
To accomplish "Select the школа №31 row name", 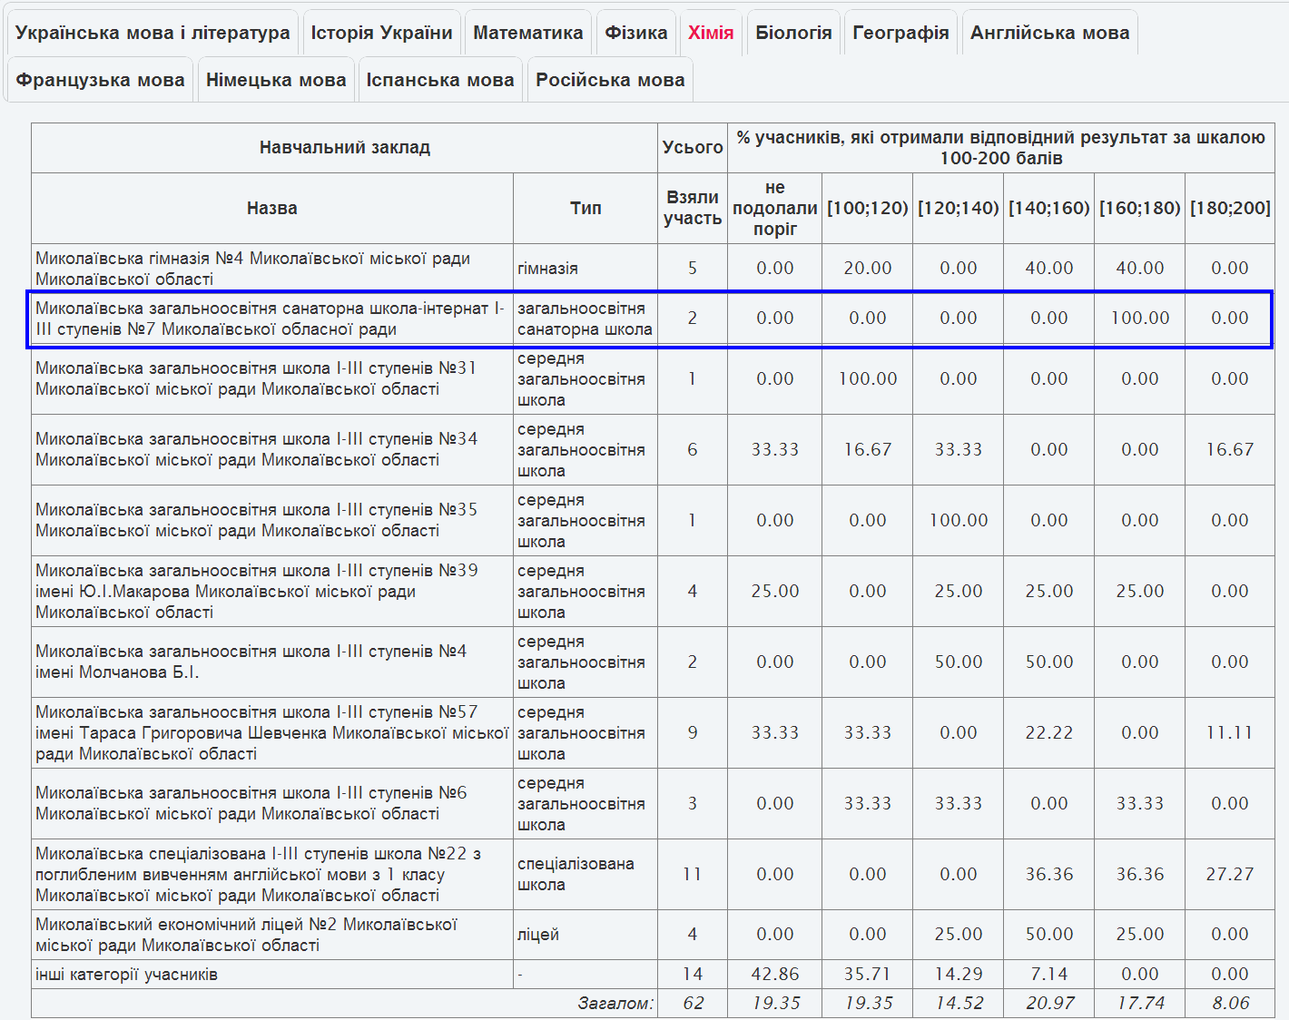I will [256, 378].
